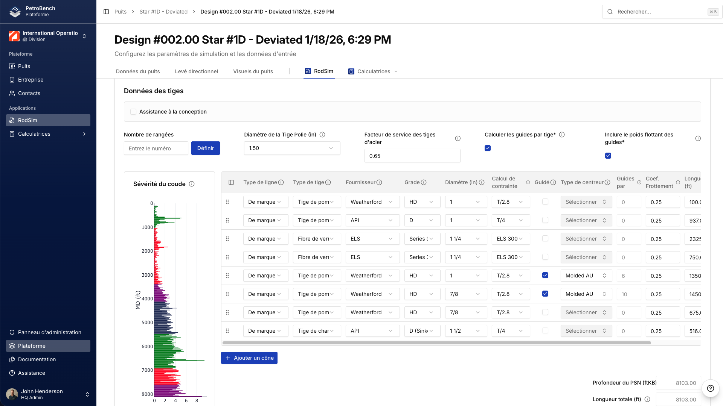Enable Assistance à la conception checkbox
723x406 pixels.
133,112
